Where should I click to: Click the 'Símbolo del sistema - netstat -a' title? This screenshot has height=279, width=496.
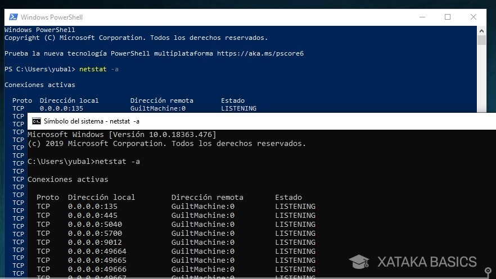pyautogui.click(x=92, y=121)
